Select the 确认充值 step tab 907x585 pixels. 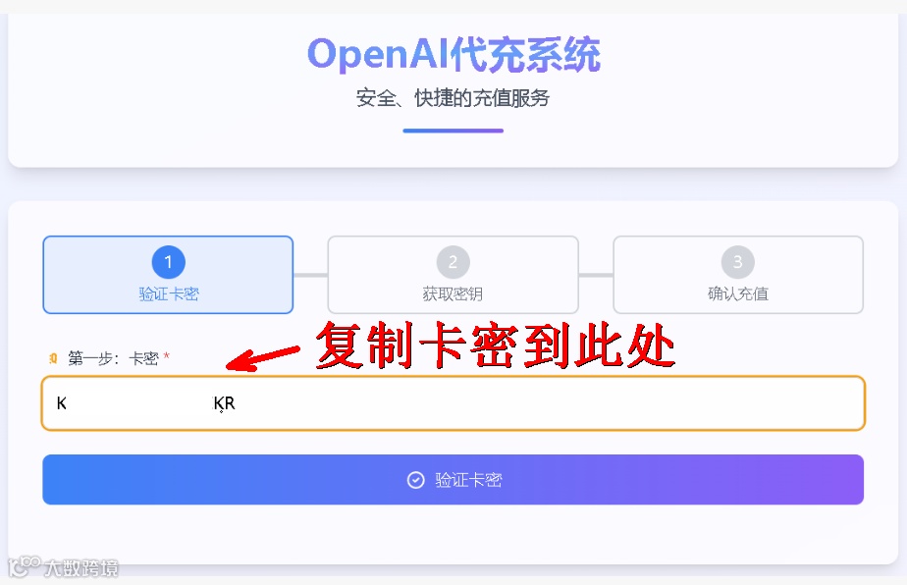(738, 275)
